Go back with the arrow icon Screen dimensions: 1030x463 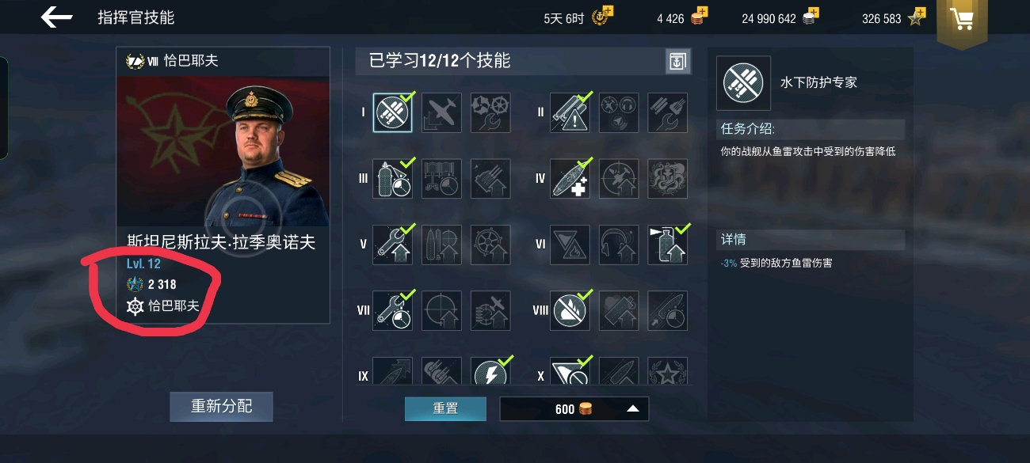[x=56, y=17]
